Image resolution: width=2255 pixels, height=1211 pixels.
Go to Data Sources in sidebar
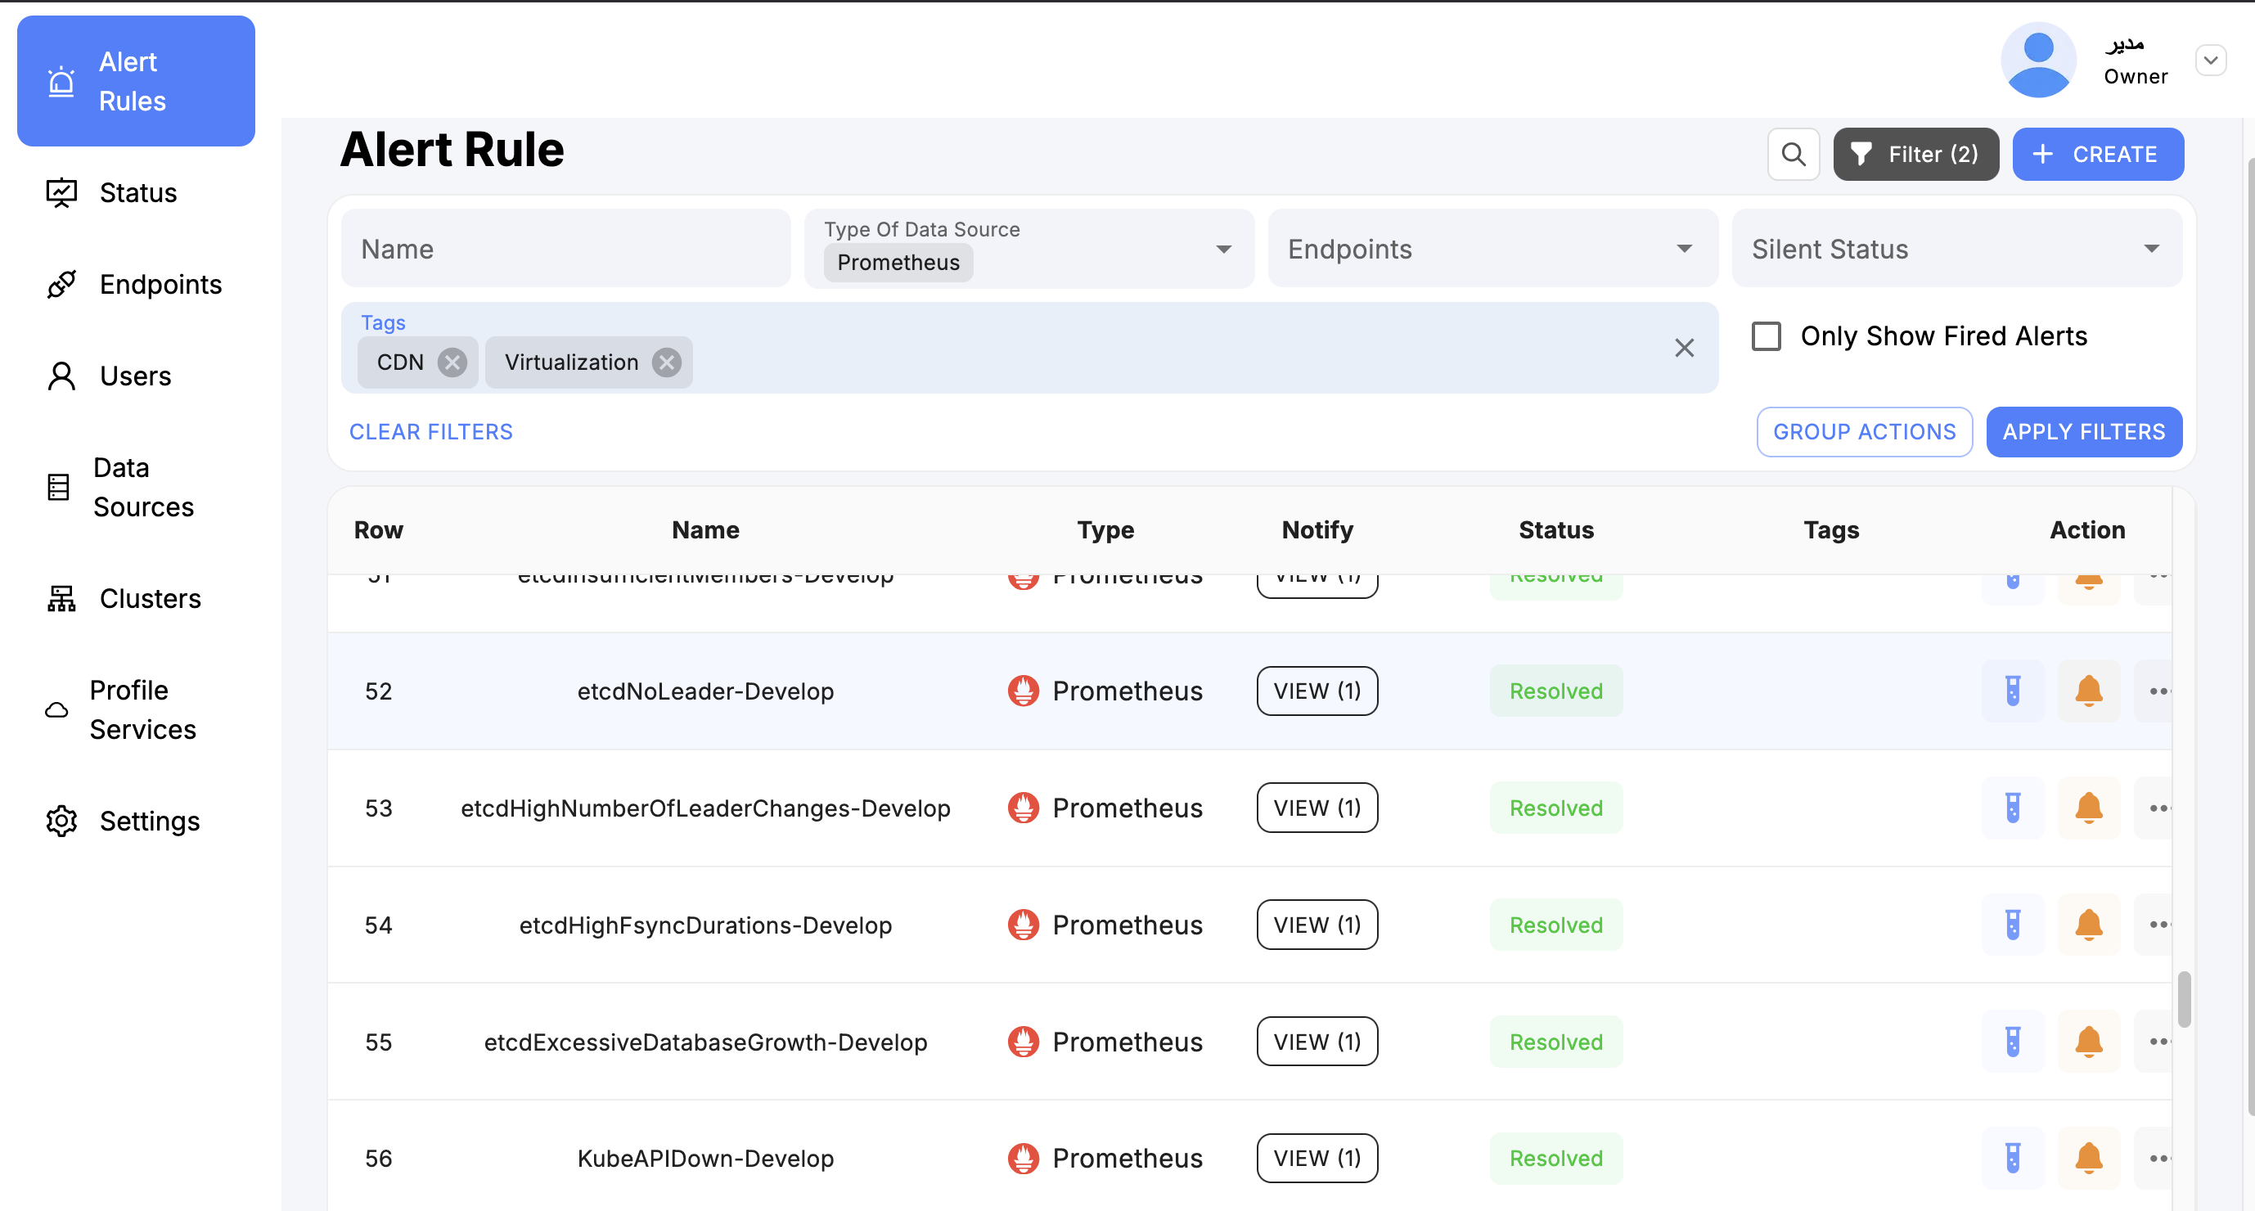136,488
